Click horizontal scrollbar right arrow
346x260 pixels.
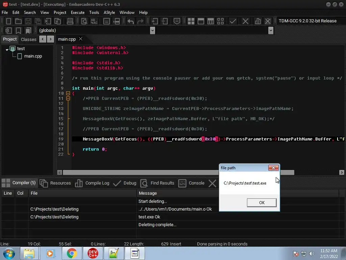tap(342, 172)
